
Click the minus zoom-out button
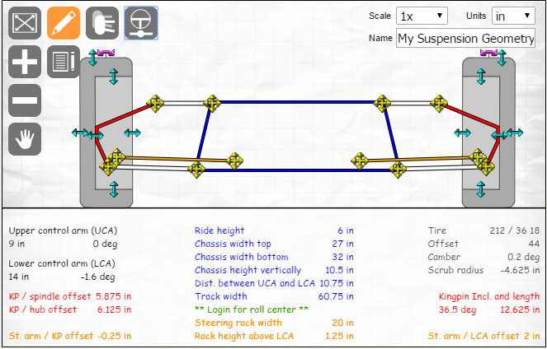pyautogui.click(x=25, y=100)
